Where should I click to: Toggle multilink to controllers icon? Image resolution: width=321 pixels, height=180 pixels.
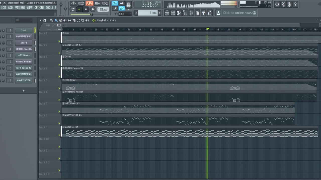tap(122, 8)
